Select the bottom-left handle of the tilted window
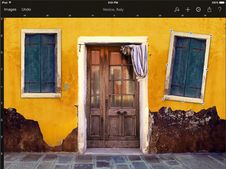This screenshot has width=226, height=169. [x=163, y=99]
